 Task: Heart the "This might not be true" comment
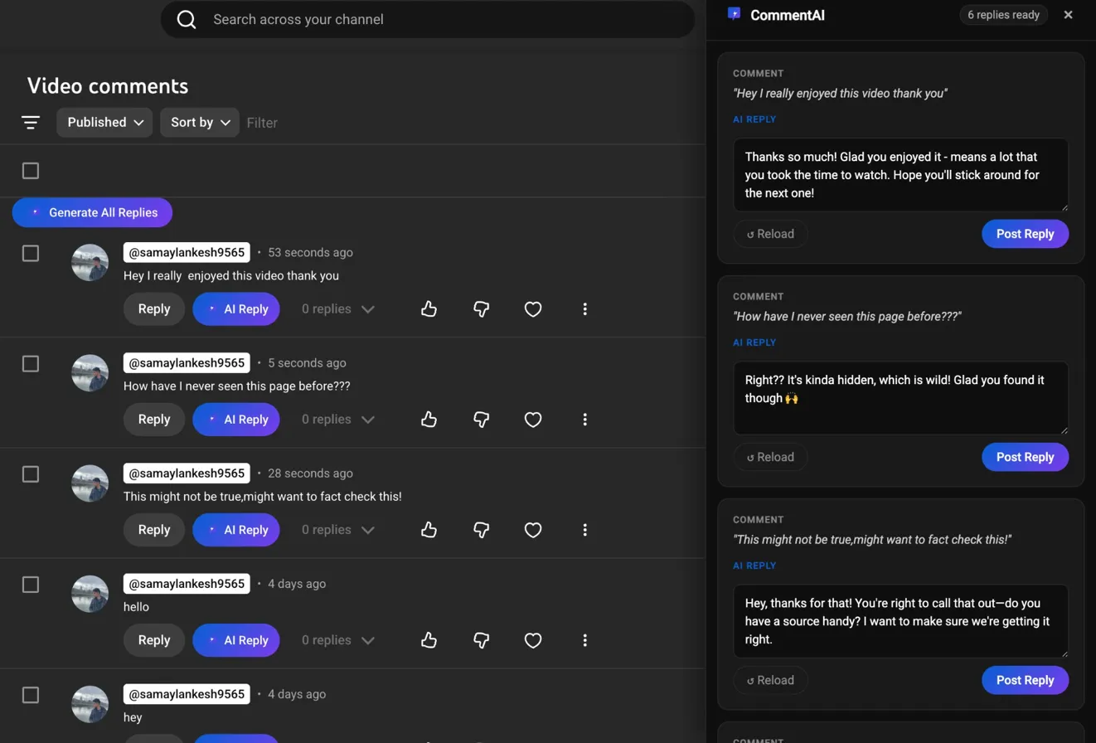pos(533,530)
